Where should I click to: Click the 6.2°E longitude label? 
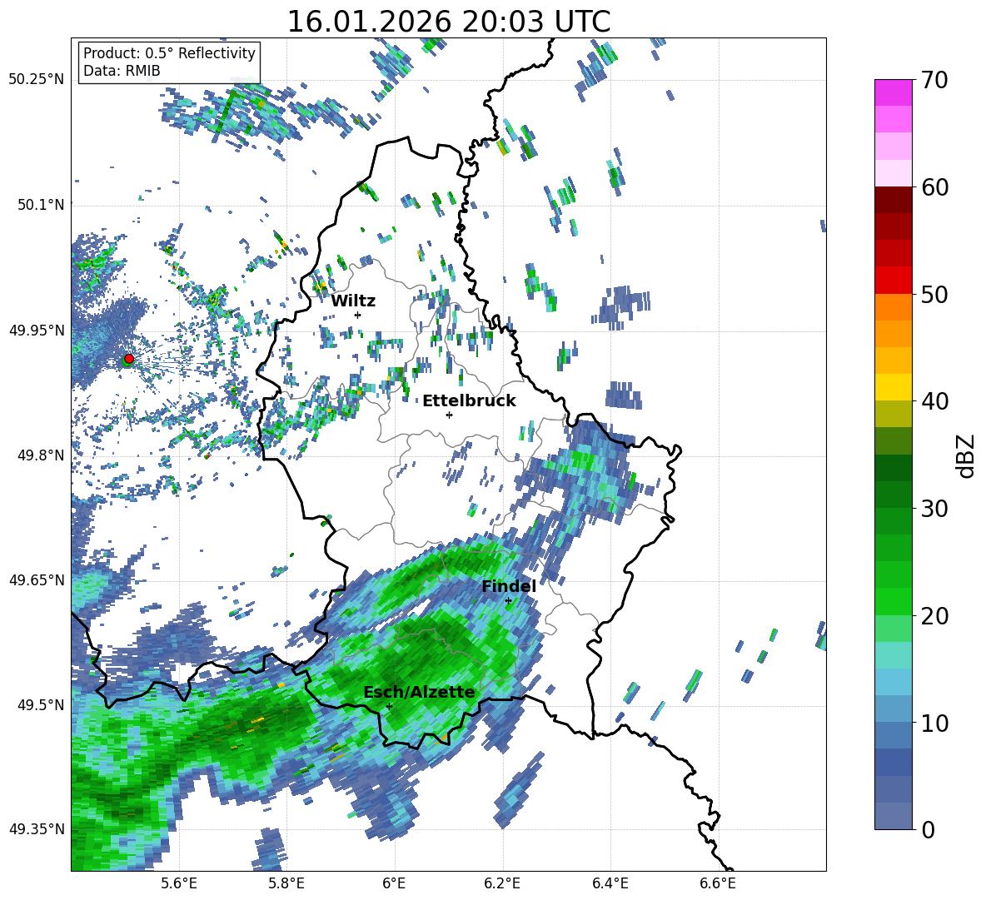pyautogui.click(x=502, y=883)
